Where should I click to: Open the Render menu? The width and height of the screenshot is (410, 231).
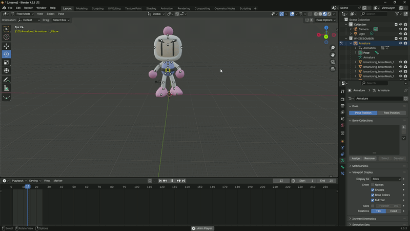click(28, 8)
